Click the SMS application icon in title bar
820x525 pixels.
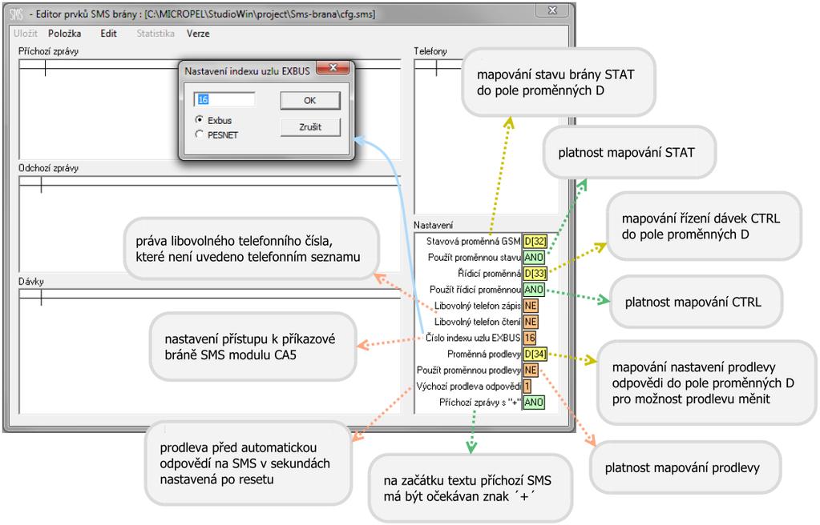(x=16, y=14)
